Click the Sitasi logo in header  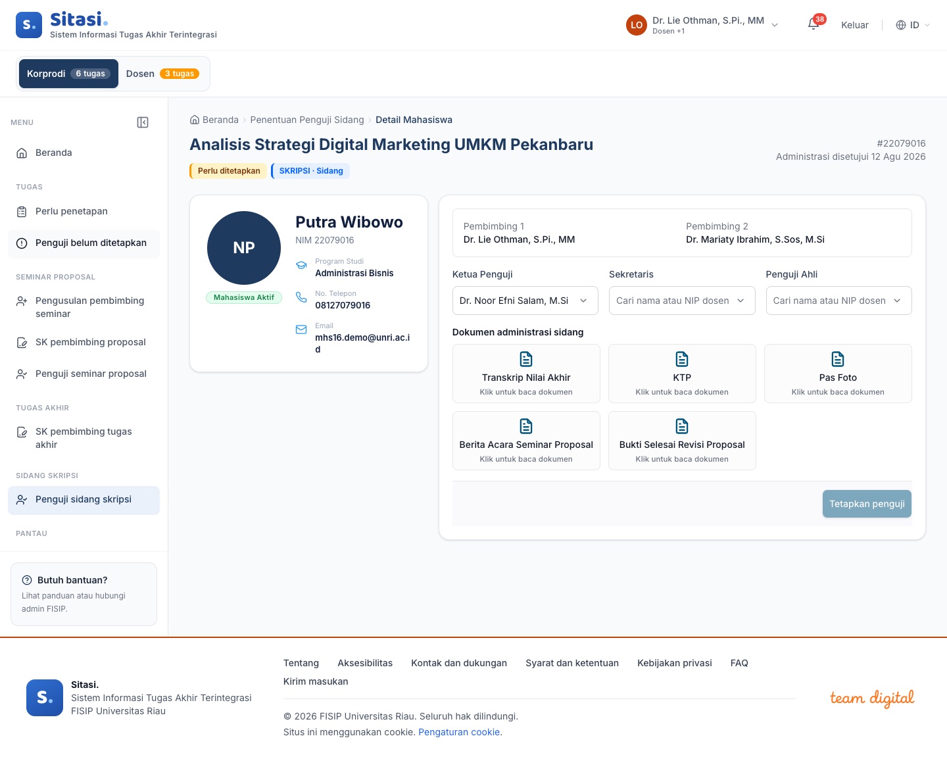point(29,25)
